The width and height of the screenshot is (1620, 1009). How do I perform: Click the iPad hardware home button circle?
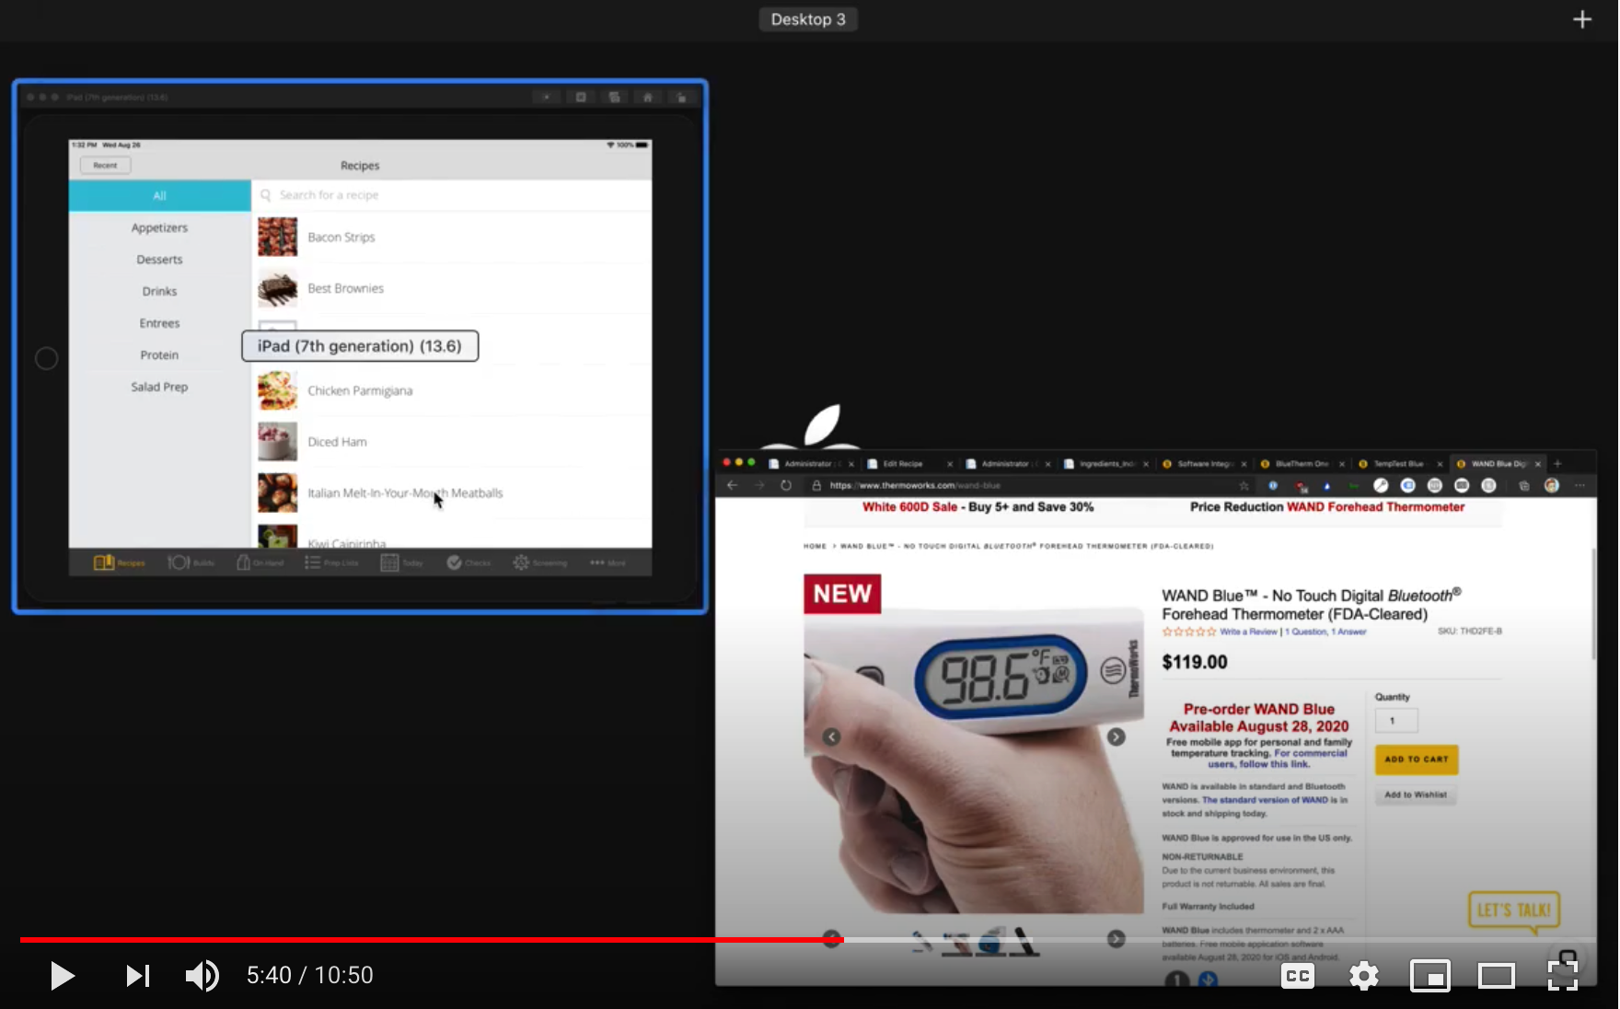[46, 359]
